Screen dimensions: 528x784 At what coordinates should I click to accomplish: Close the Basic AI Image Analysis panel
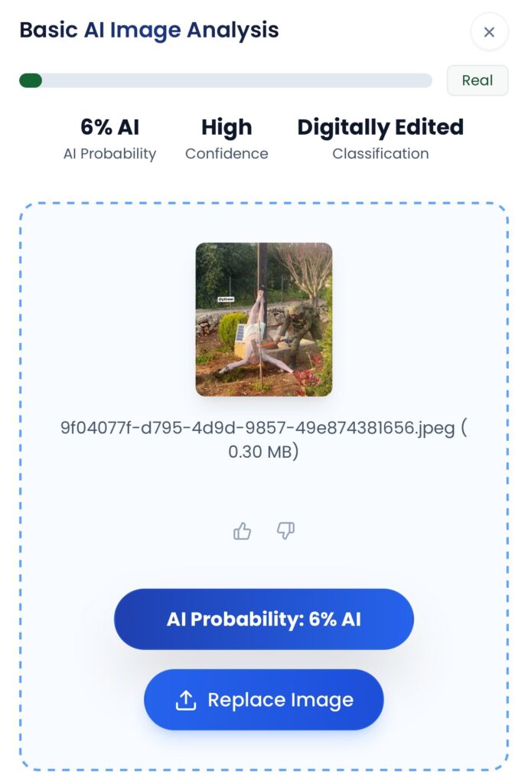489,32
